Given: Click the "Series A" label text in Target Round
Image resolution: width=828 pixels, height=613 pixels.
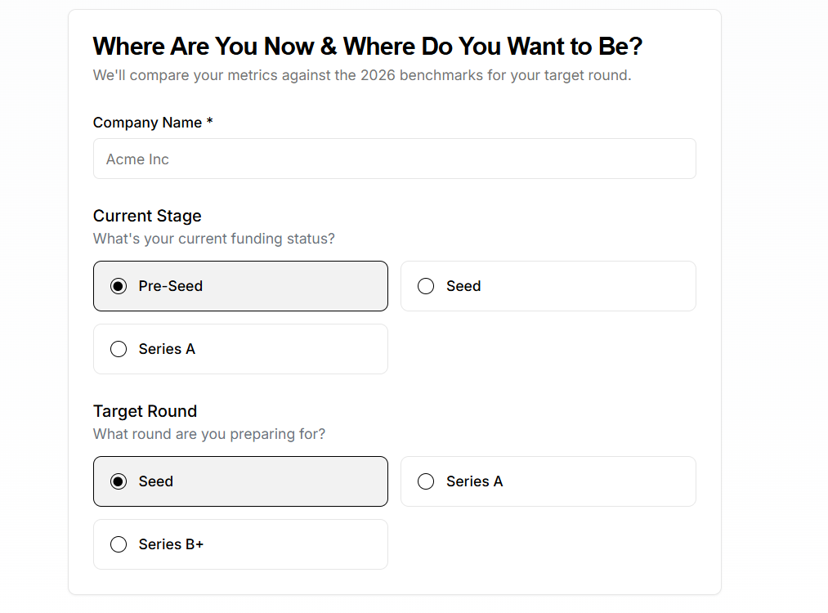Looking at the screenshot, I should point(474,481).
